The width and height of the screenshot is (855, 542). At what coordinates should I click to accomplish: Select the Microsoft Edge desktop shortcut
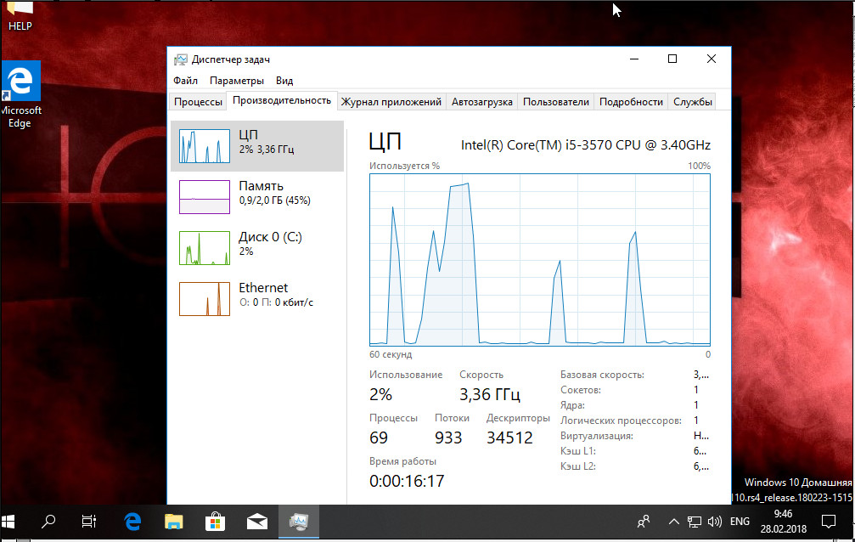click(x=20, y=94)
